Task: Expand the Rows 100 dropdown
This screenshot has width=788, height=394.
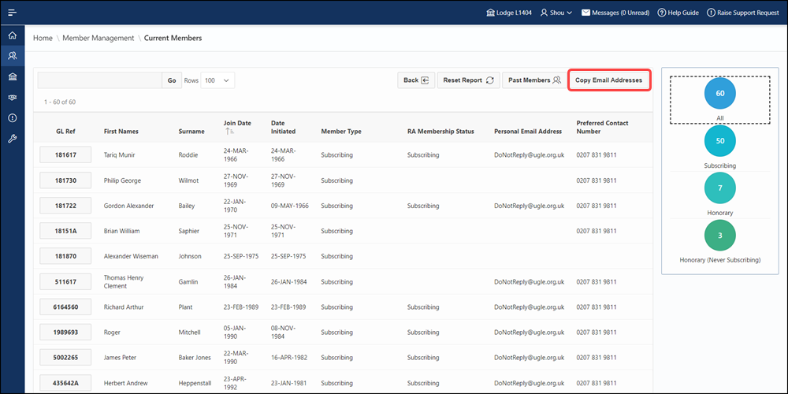Action: [x=217, y=80]
